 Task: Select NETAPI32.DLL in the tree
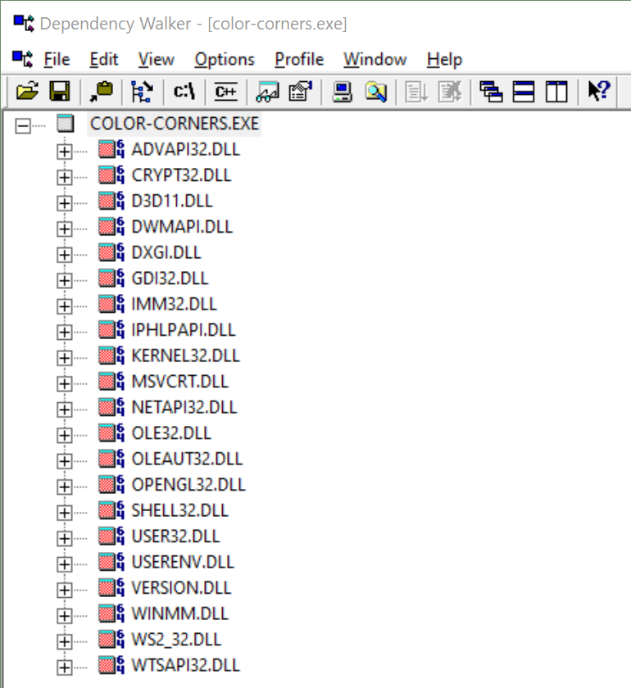[x=184, y=407]
